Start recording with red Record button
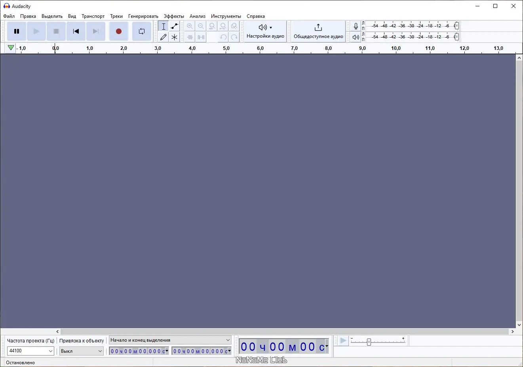523x367 pixels. pos(119,31)
